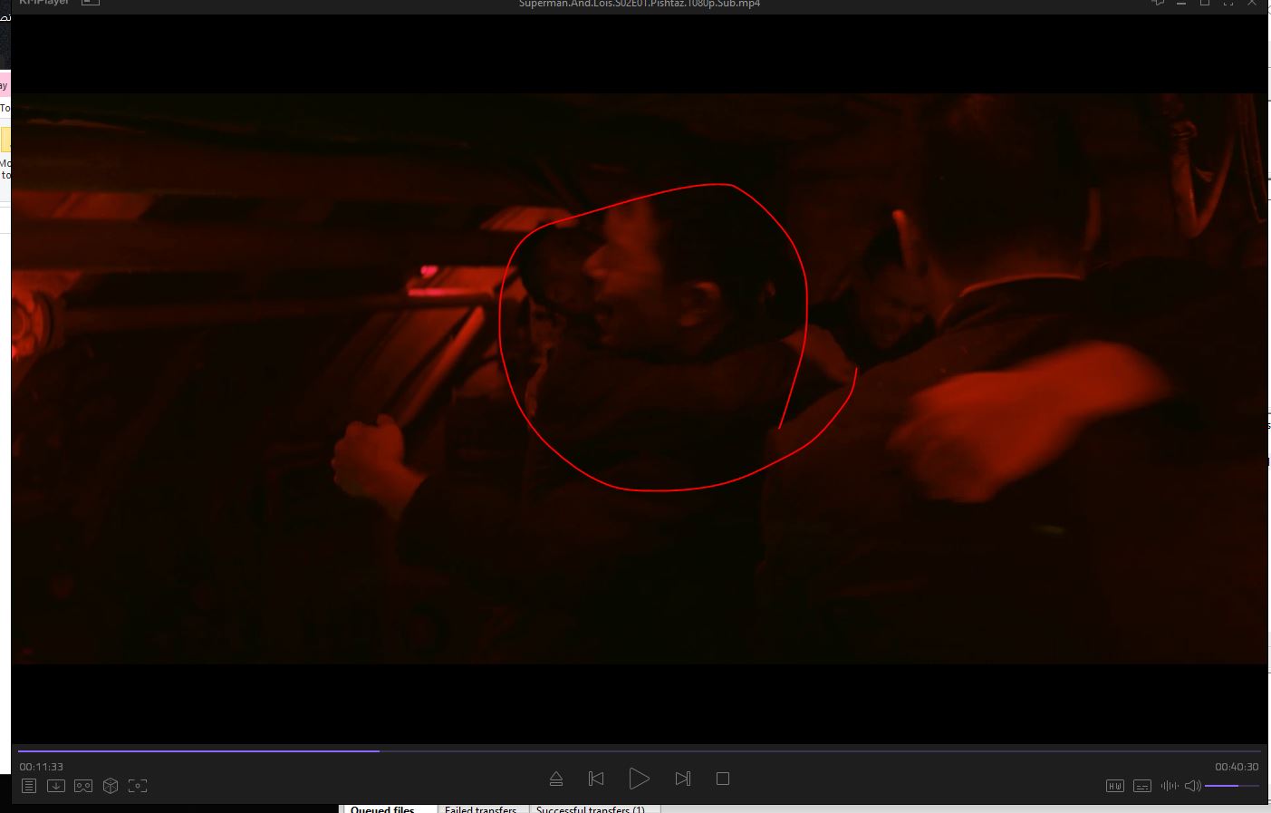Adjust the volume slider
This screenshot has height=813, width=1271.
pos(1231,786)
